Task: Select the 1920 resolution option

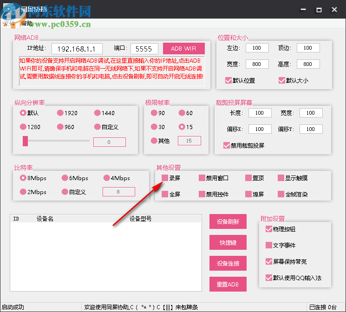Action: point(60,113)
